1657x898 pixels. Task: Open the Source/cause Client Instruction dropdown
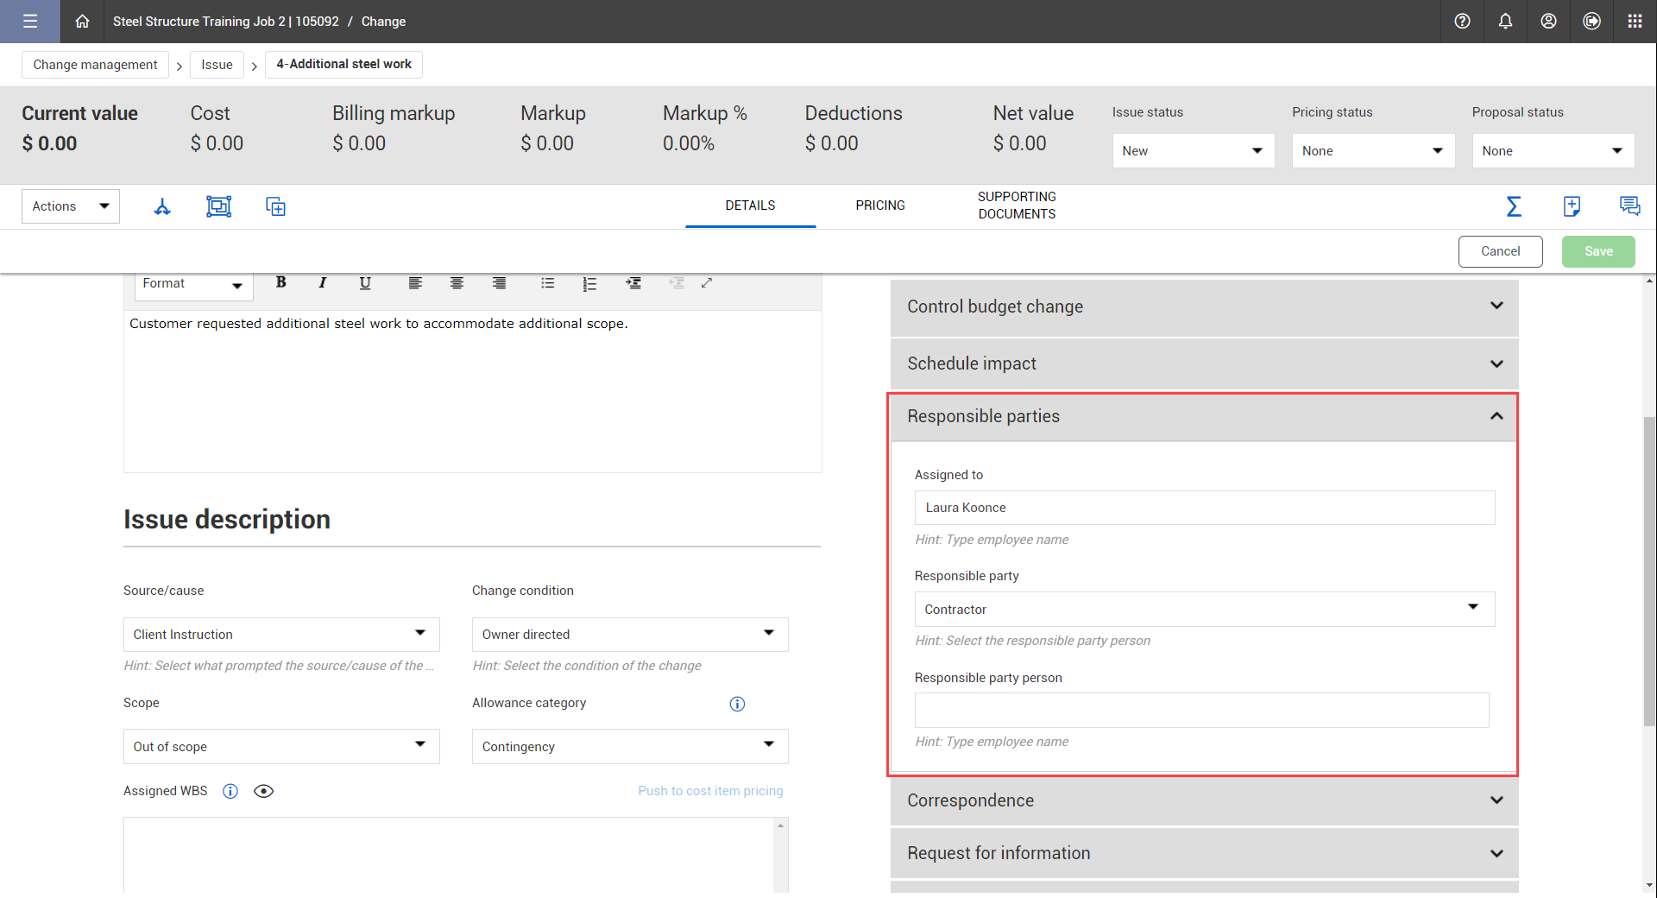point(281,635)
